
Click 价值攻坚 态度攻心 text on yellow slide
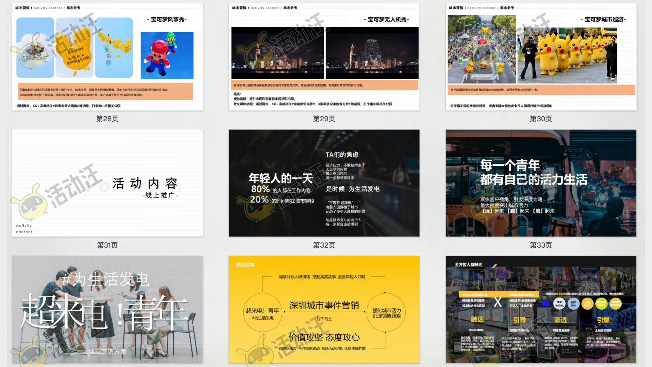pyautogui.click(x=324, y=337)
